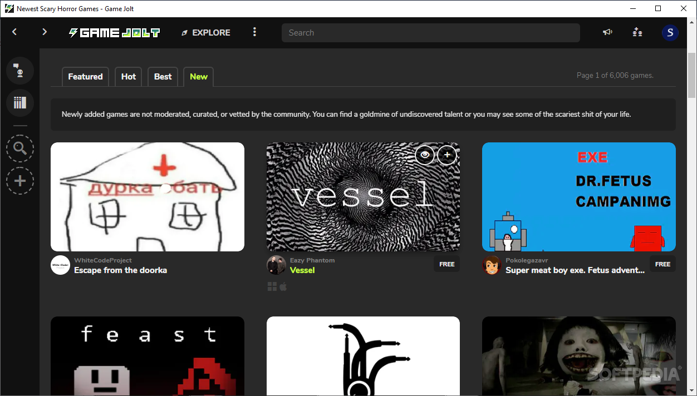Open the game library sidebar icon
Screen dimensions: 697x396
click(20, 103)
